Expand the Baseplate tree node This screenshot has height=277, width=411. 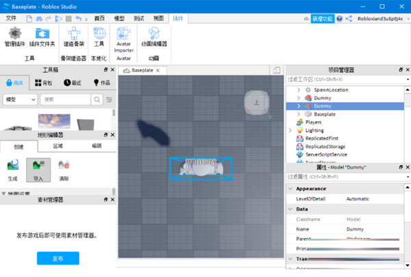coord(299,114)
